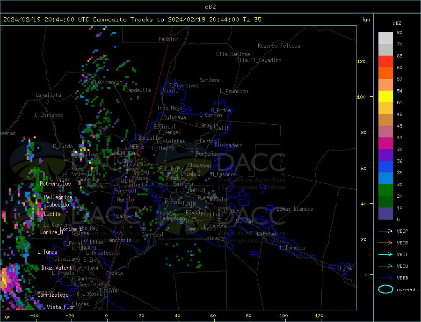Click the Lomas_Blancas label
Image resolution: width=421 pixels, height=322 pixels.
[x=295, y=209]
